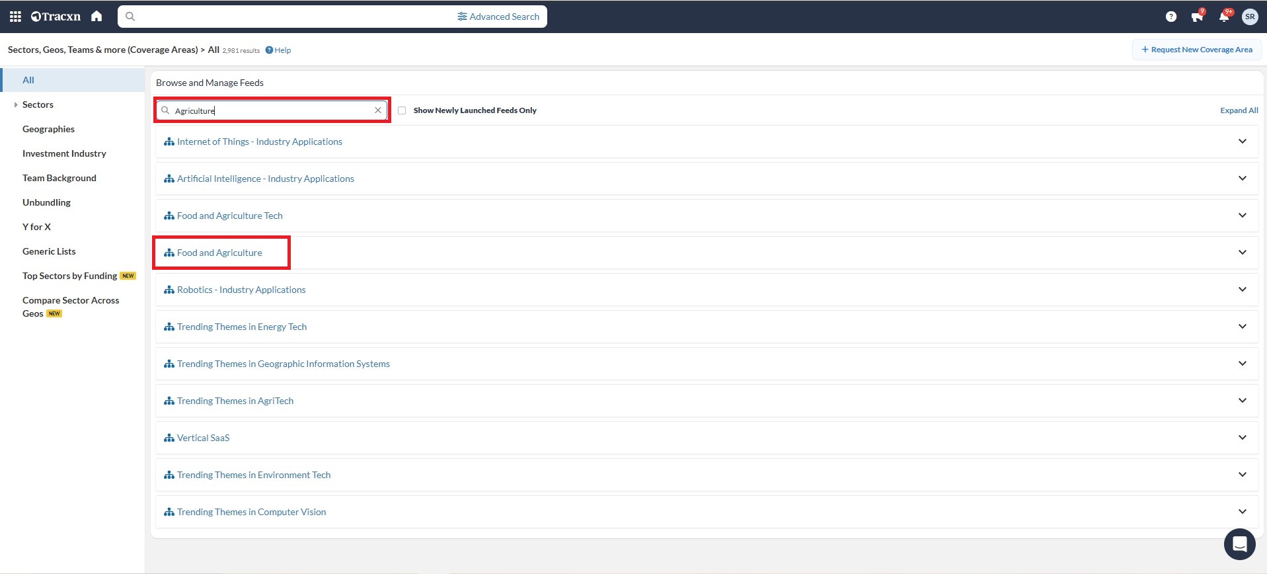Click the Tracxn logo

56,17
